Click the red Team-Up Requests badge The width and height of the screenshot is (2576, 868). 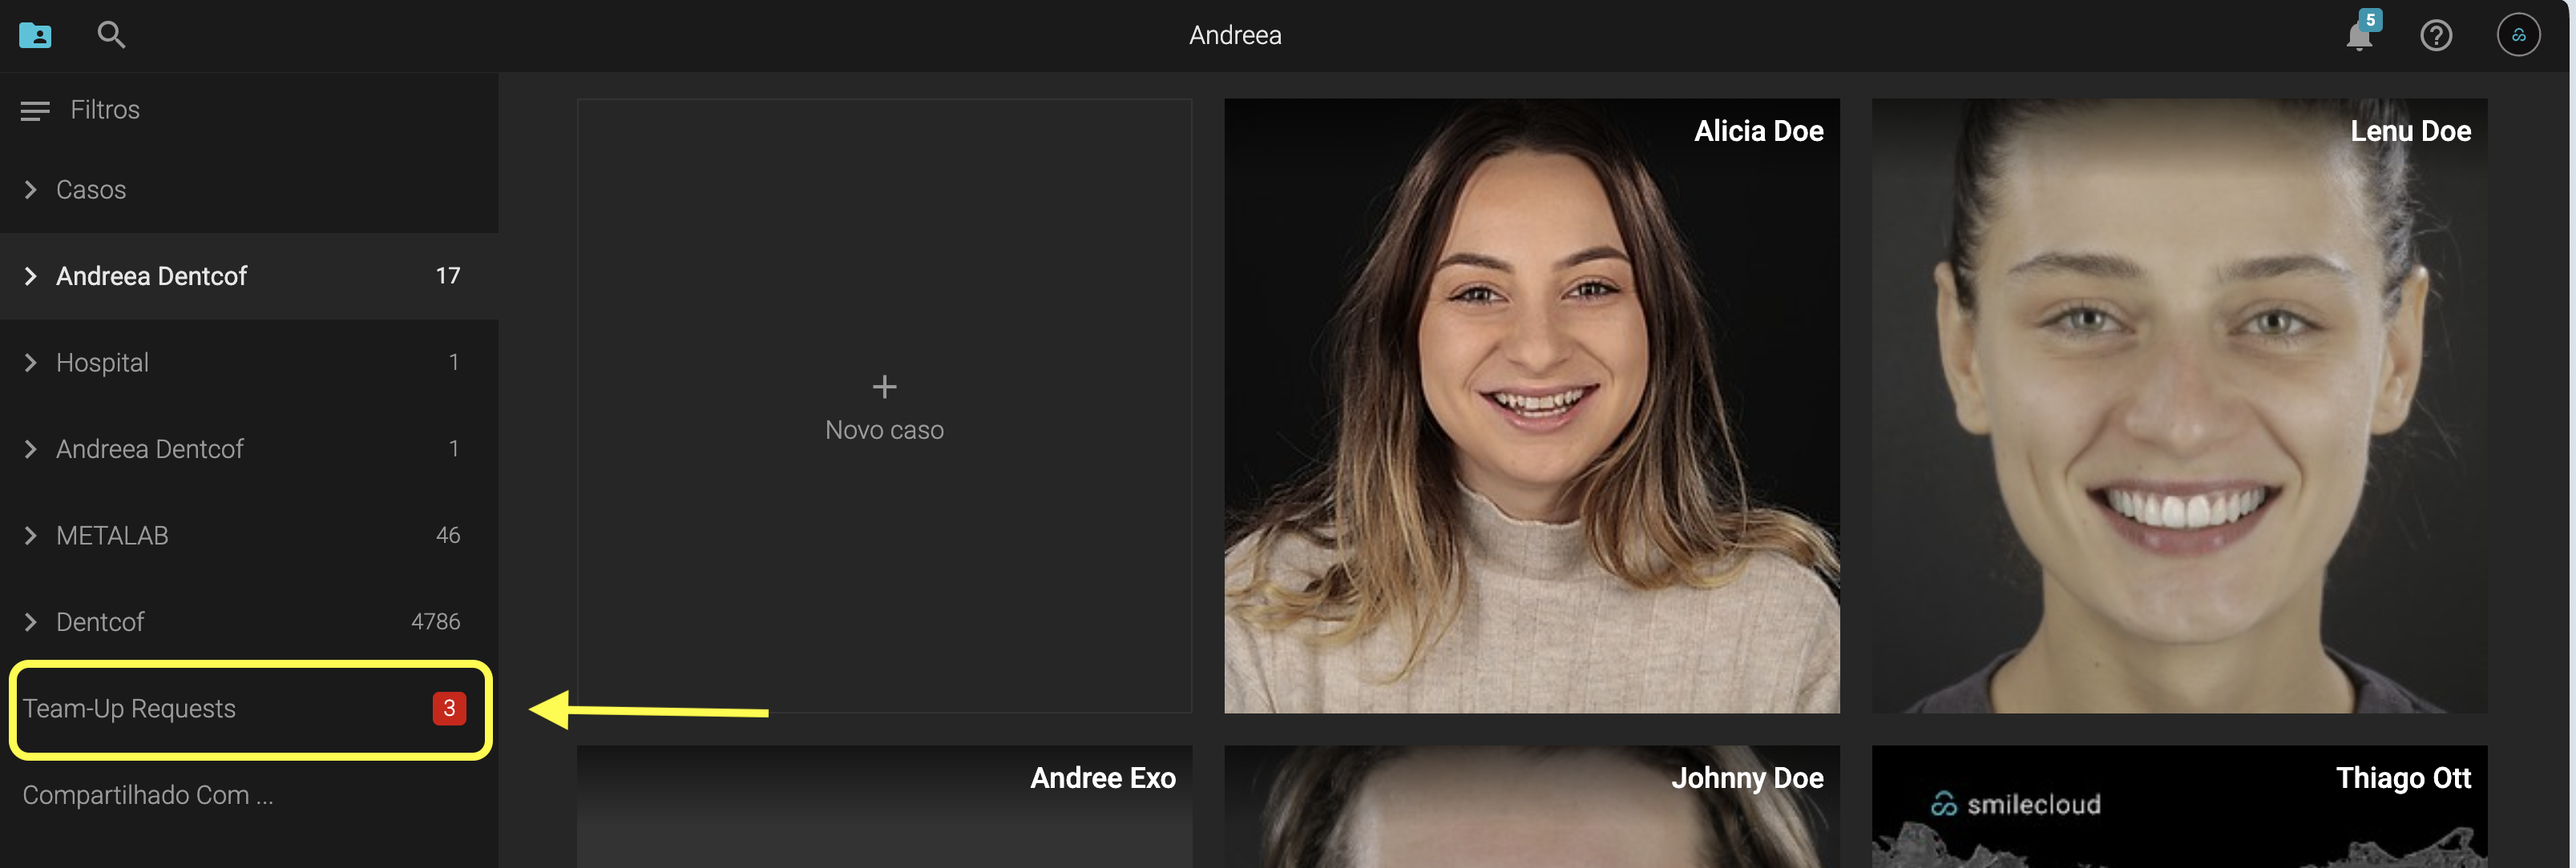(449, 708)
